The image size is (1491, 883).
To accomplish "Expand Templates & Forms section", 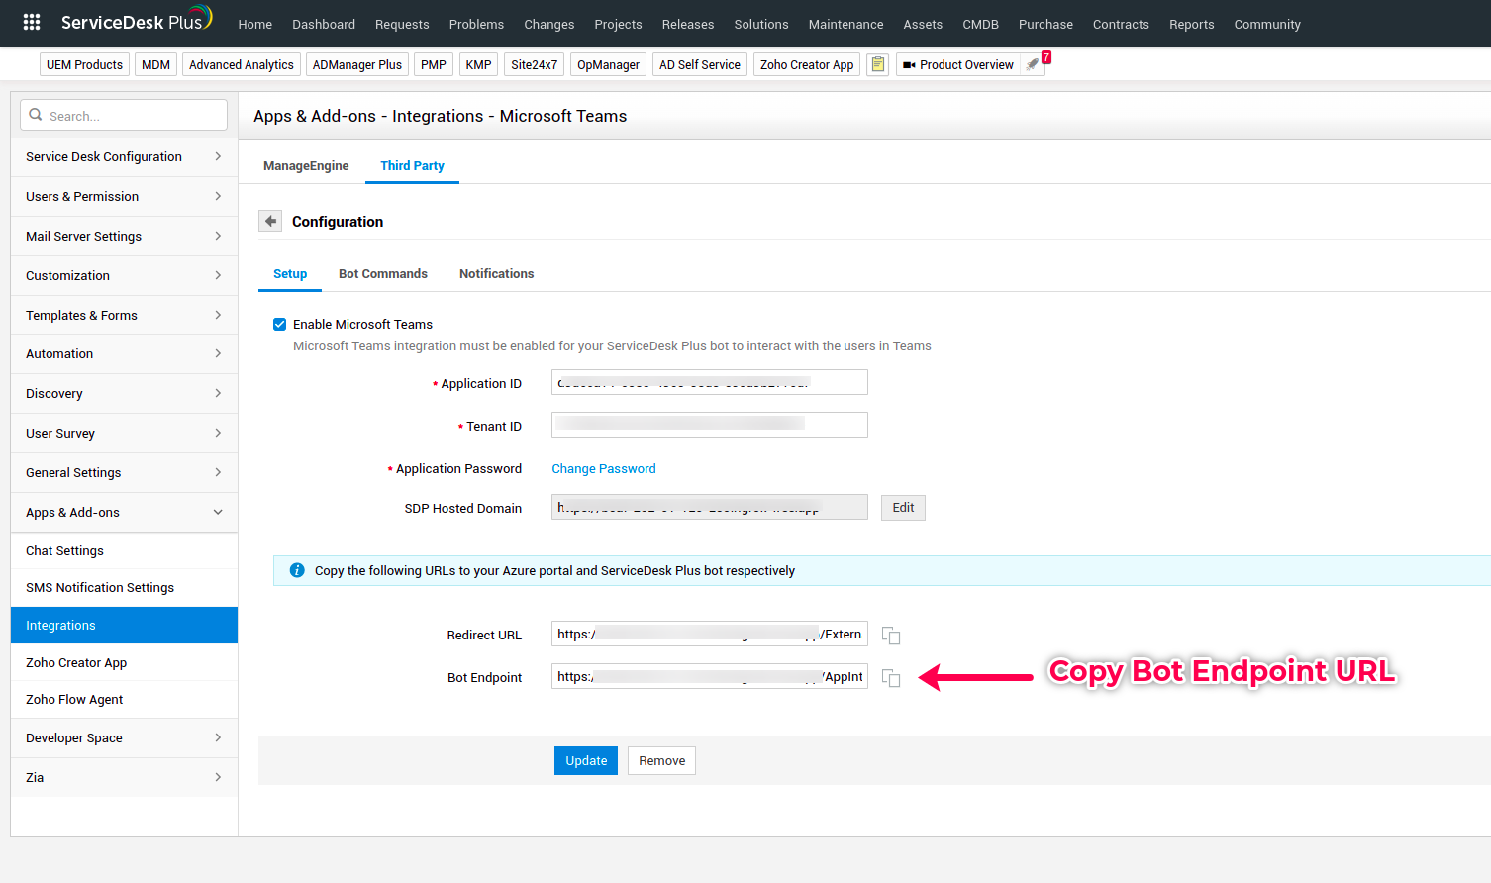I will coord(124,315).
